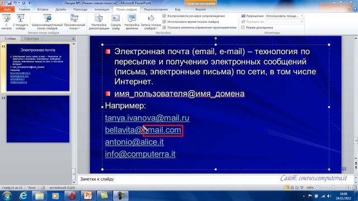This screenshot has width=358, height=201.
Task: Open the undo history dropdown arrow
Action: pyautogui.click(x=18, y=3)
